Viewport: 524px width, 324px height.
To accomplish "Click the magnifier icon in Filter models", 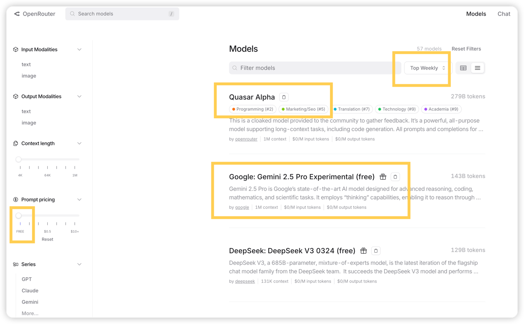I will 235,68.
